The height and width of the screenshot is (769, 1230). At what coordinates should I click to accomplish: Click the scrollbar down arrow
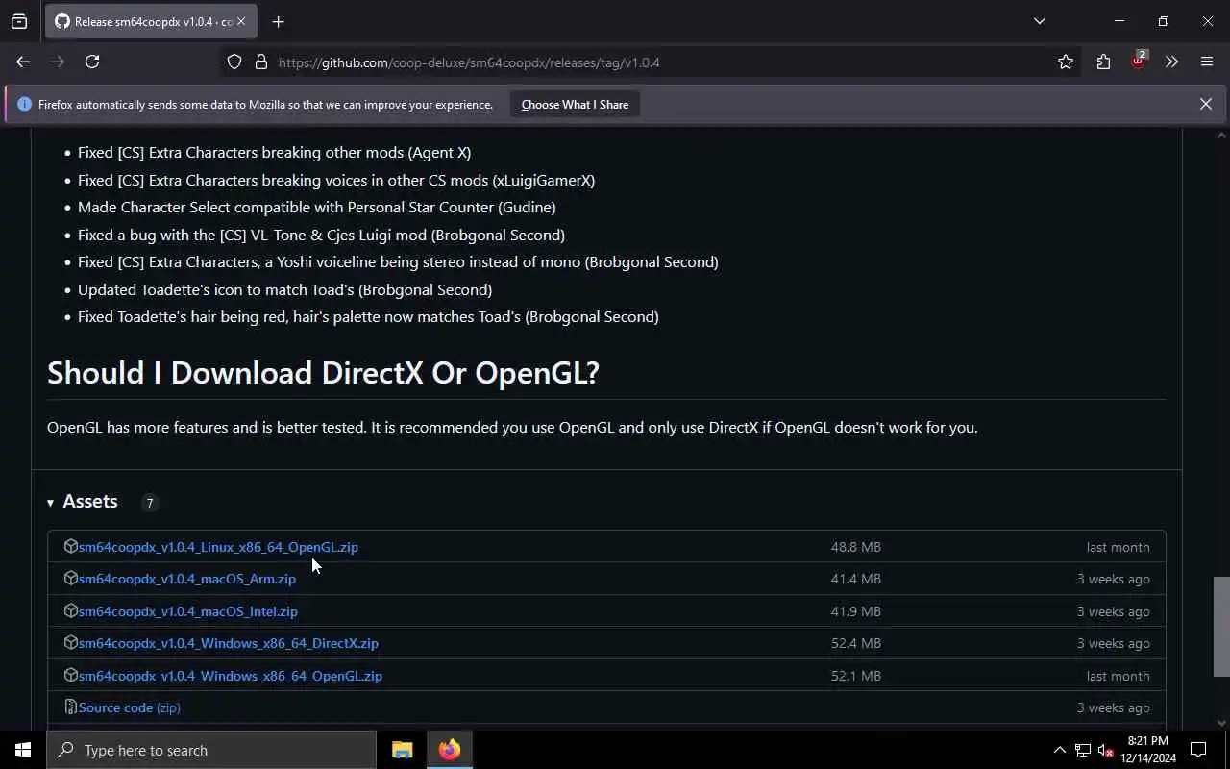pyautogui.click(x=1221, y=723)
